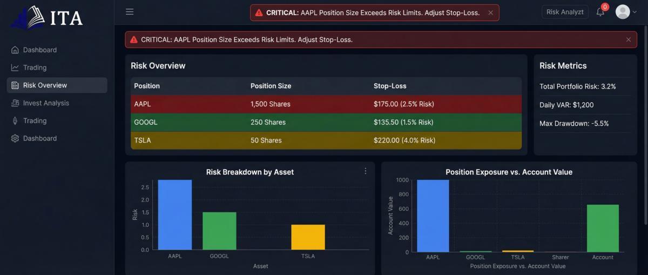Click the Position column header
This screenshot has width=648, height=275.
[147, 86]
